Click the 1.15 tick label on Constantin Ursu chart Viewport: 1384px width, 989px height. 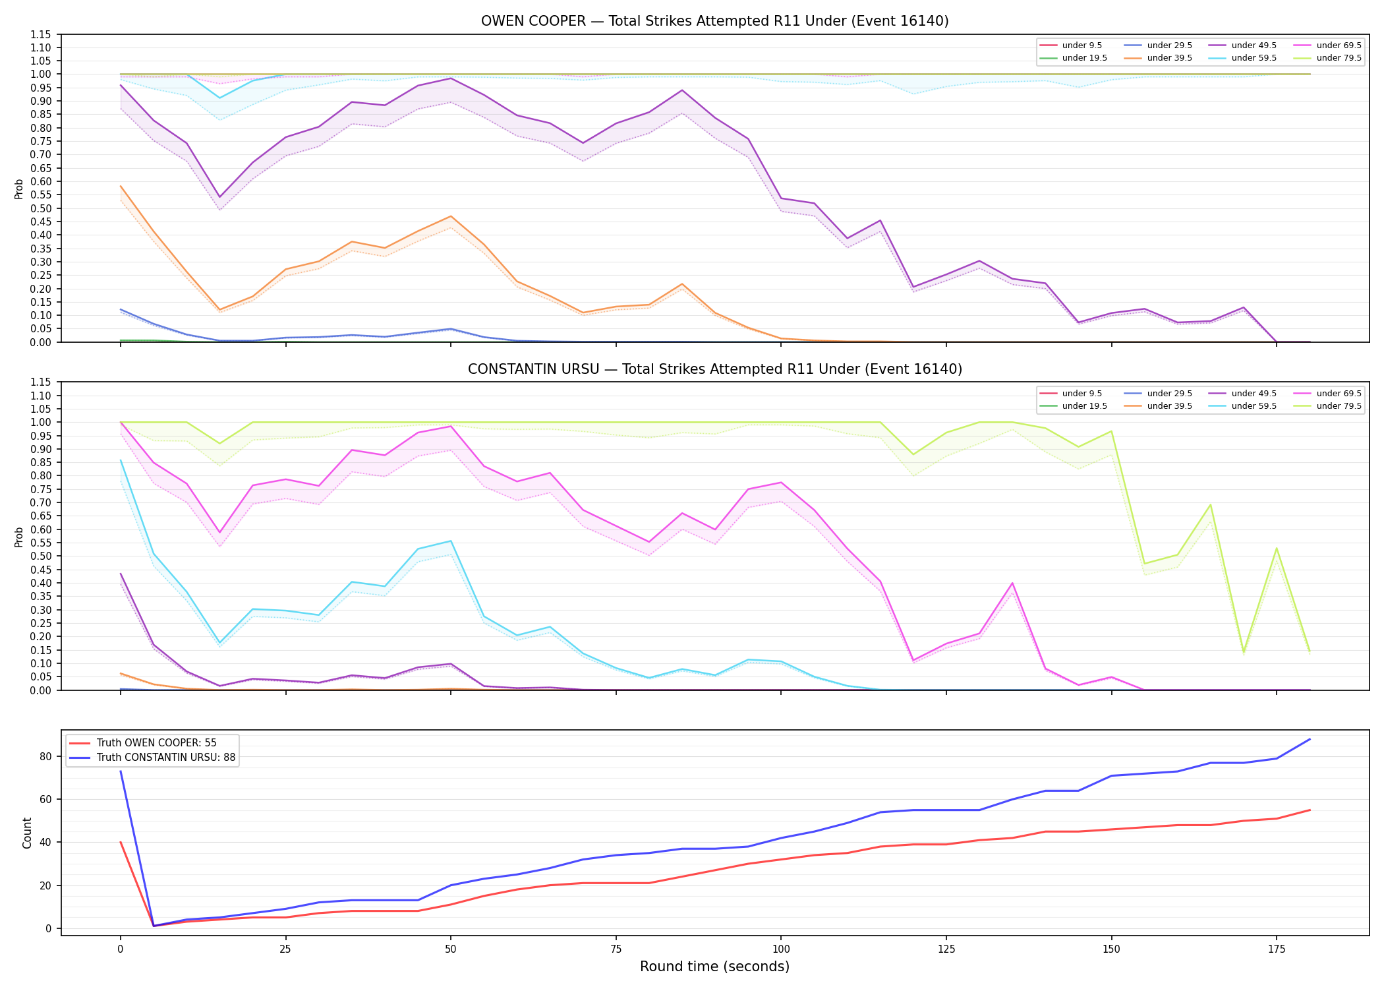[41, 382]
